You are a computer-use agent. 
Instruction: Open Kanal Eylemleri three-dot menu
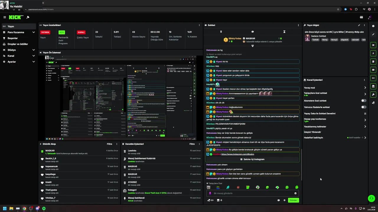pos(364,80)
